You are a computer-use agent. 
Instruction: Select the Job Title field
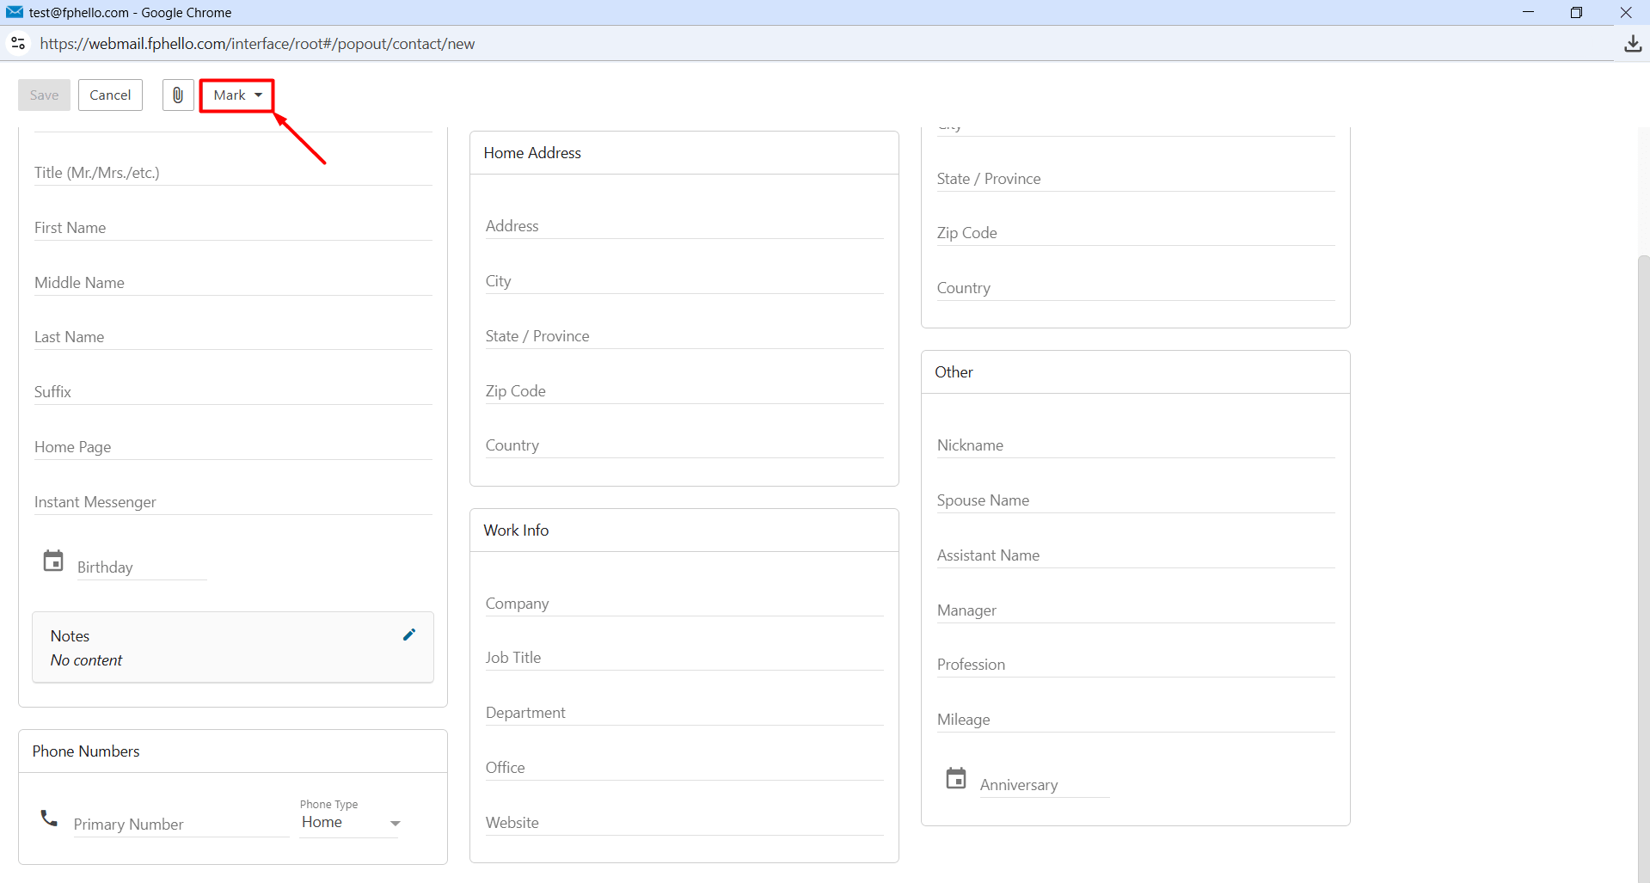684,658
